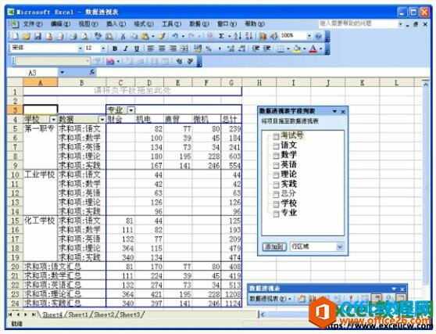Open the font size dropdown

[103, 48]
